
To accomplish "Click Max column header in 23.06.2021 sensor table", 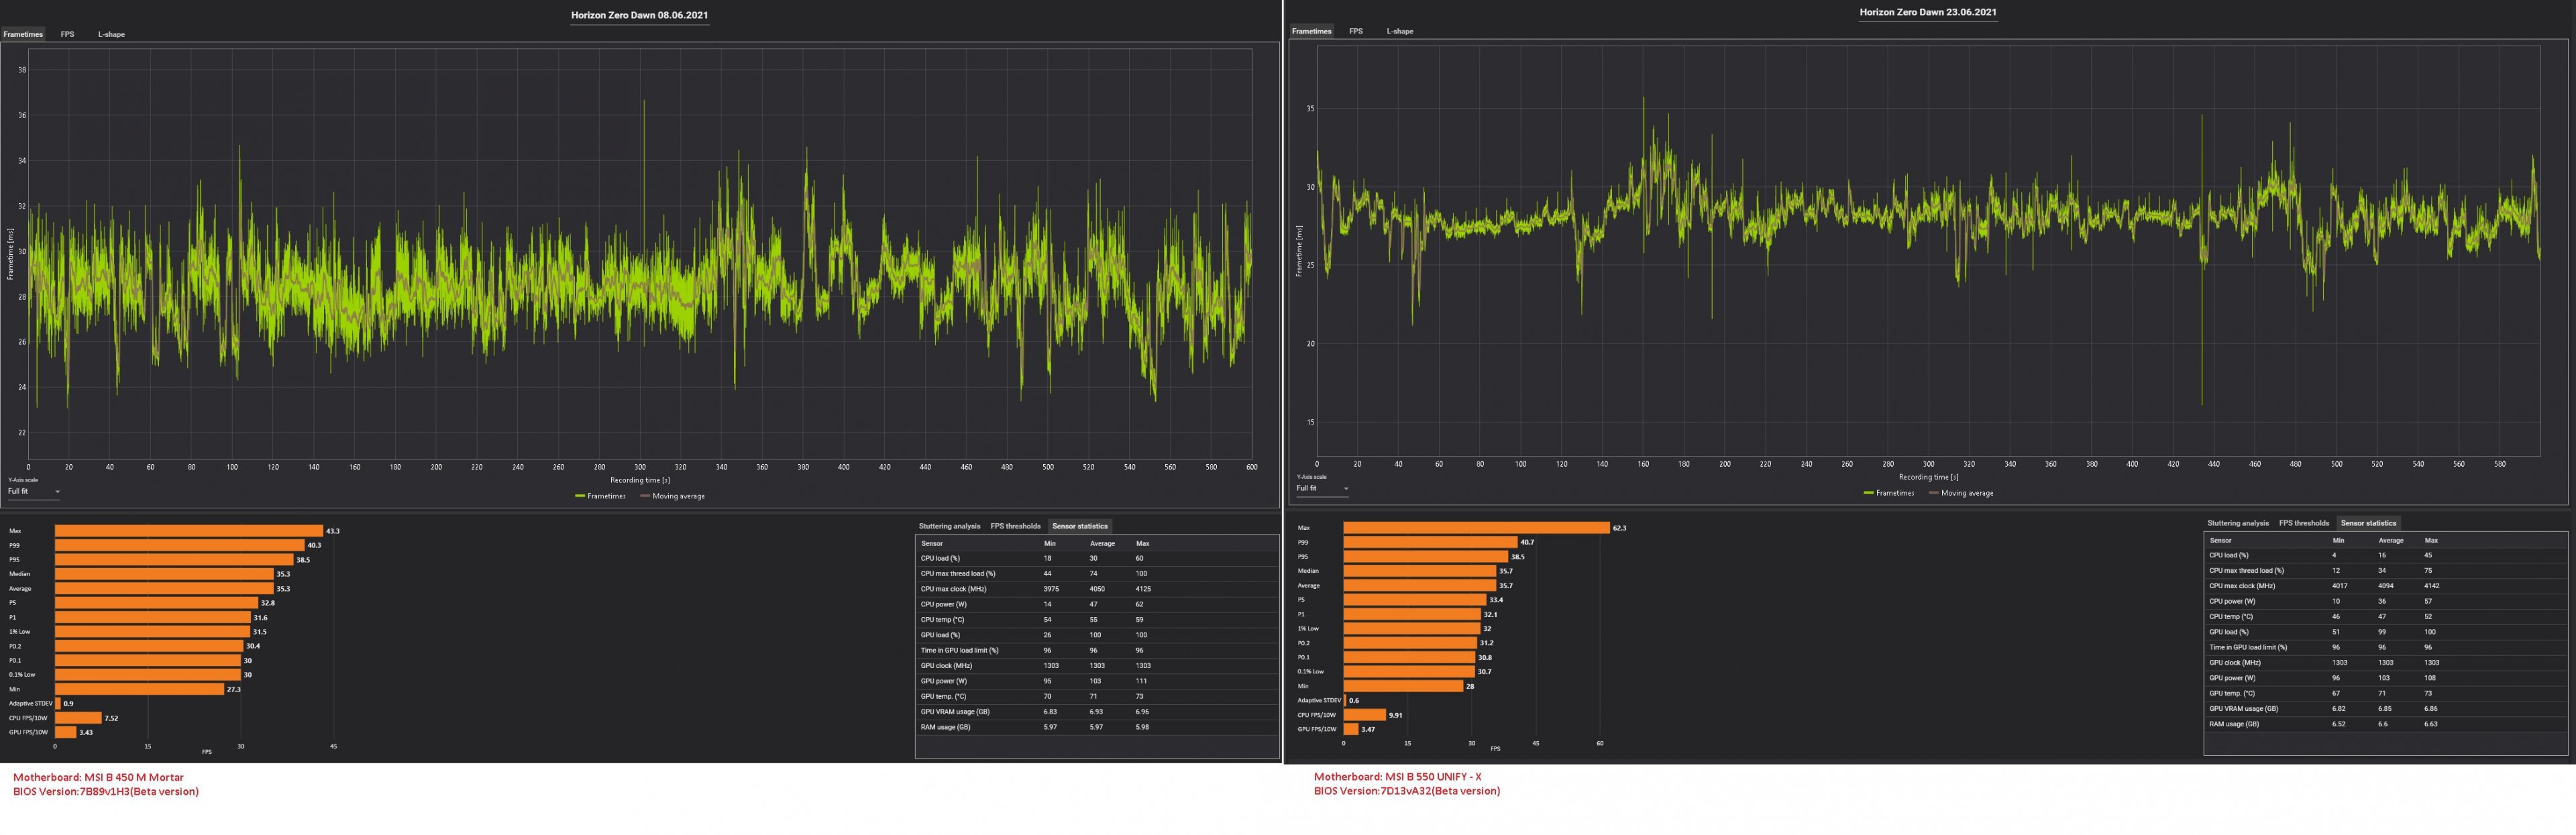I will click(x=2430, y=540).
